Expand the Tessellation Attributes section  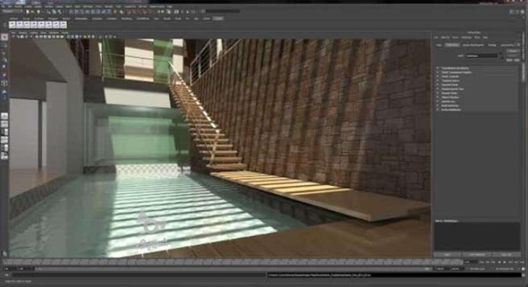click(455, 68)
